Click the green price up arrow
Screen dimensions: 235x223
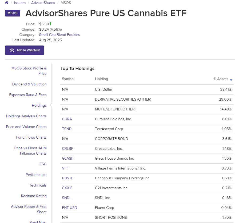[x=51, y=24]
